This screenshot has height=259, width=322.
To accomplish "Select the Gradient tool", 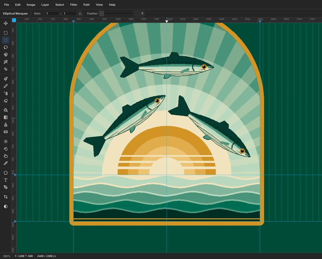I will [x=6, y=117].
